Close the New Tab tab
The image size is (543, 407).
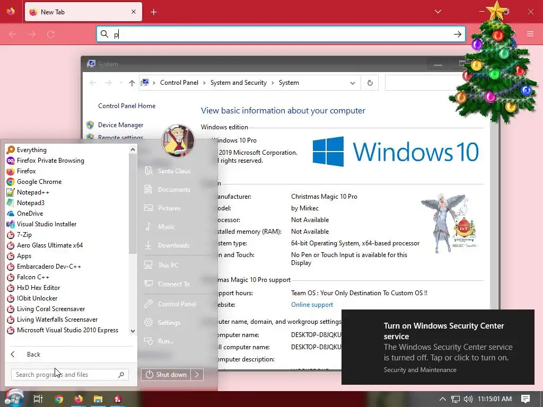tap(134, 12)
